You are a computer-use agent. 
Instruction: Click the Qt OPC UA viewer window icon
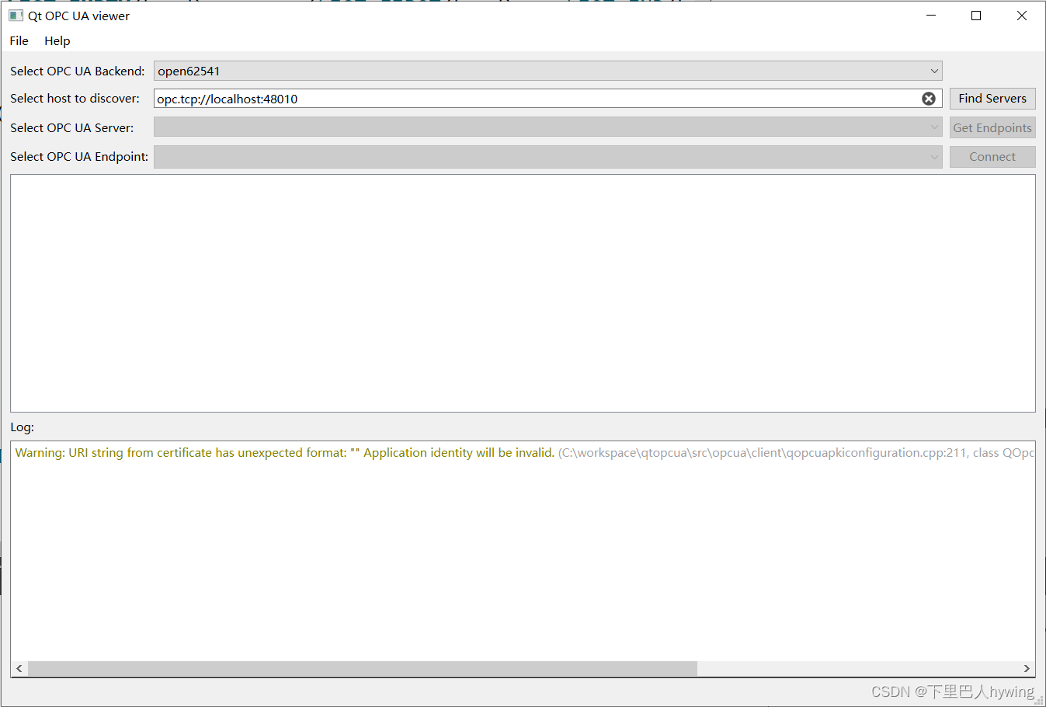pos(16,16)
